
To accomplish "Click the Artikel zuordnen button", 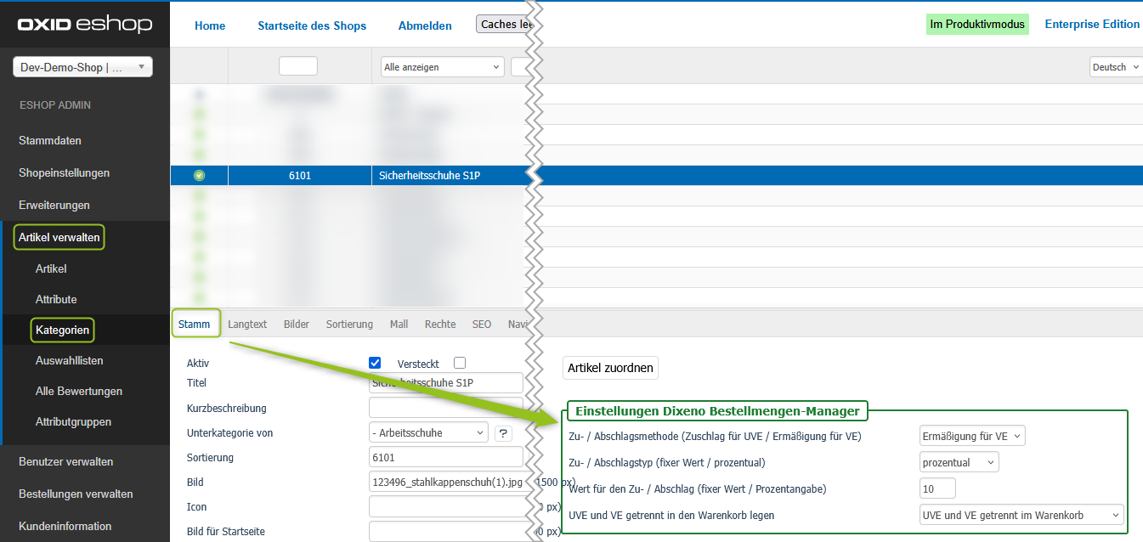I will click(x=610, y=368).
